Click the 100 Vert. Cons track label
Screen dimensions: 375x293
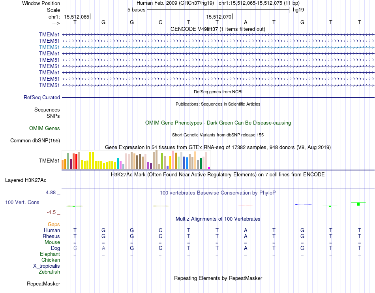coord(22,202)
